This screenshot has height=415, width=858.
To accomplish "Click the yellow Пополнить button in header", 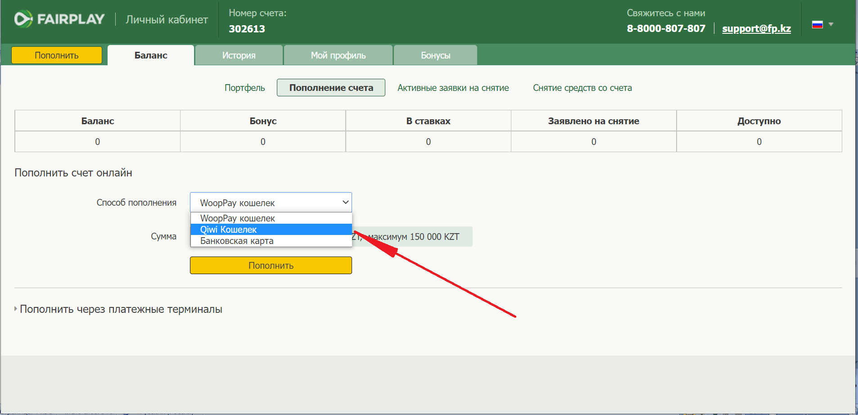I will click(57, 55).
